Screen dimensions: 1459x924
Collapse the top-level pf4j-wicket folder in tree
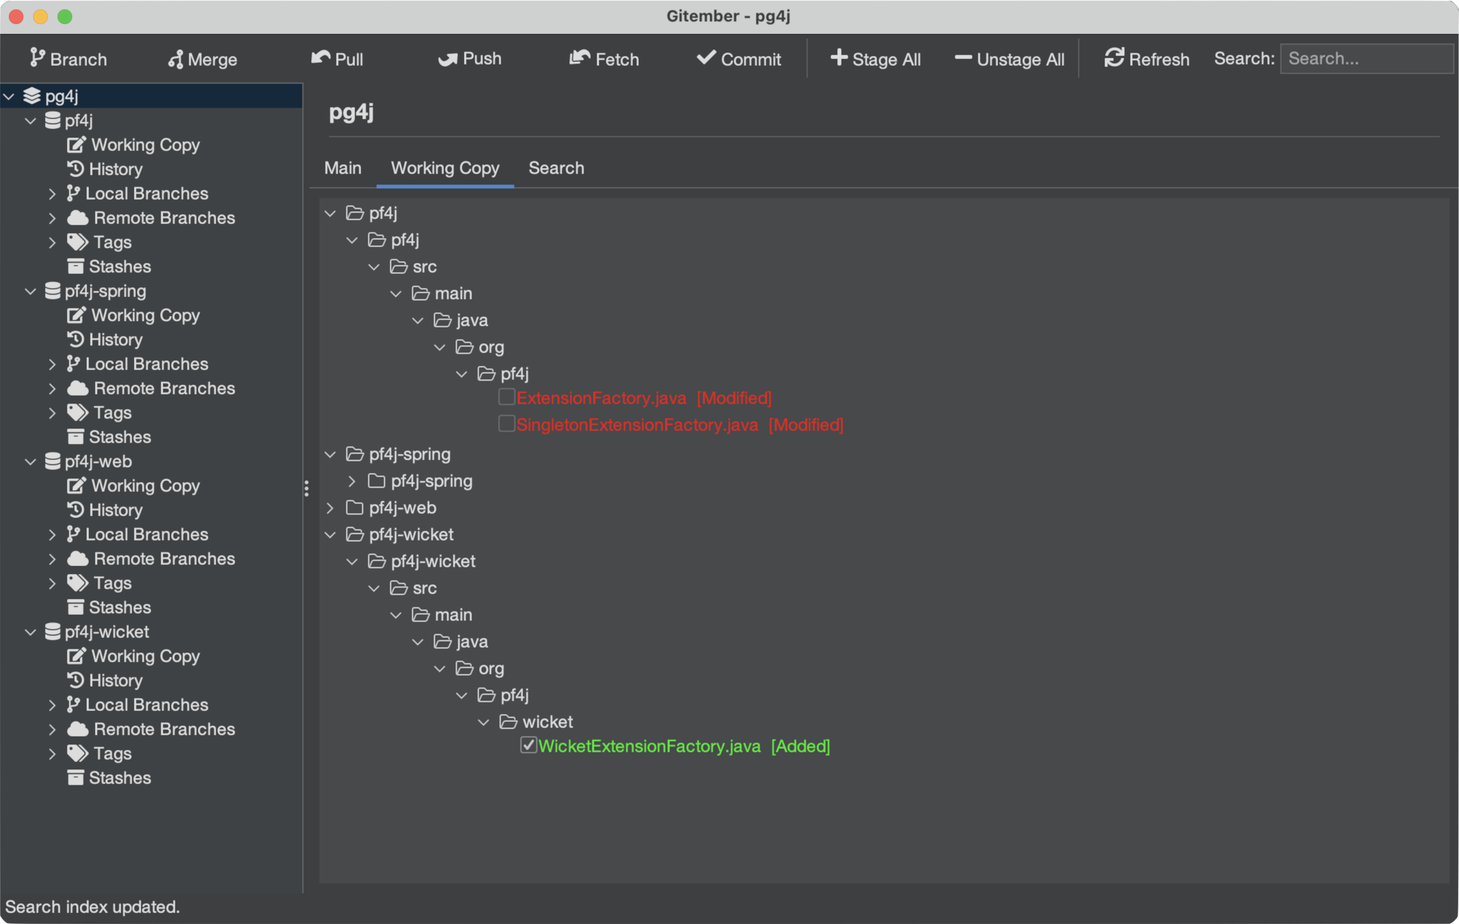click(330, 534)
